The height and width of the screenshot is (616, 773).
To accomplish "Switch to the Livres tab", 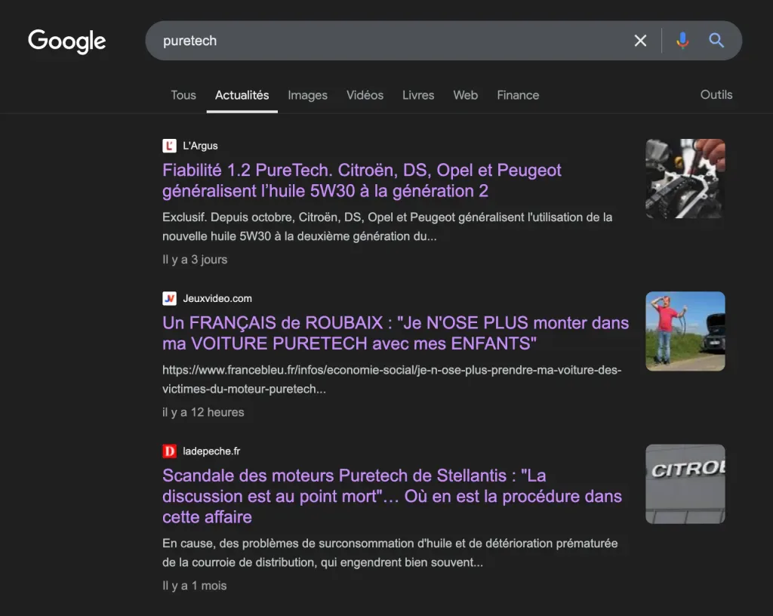I will (418, 95).
